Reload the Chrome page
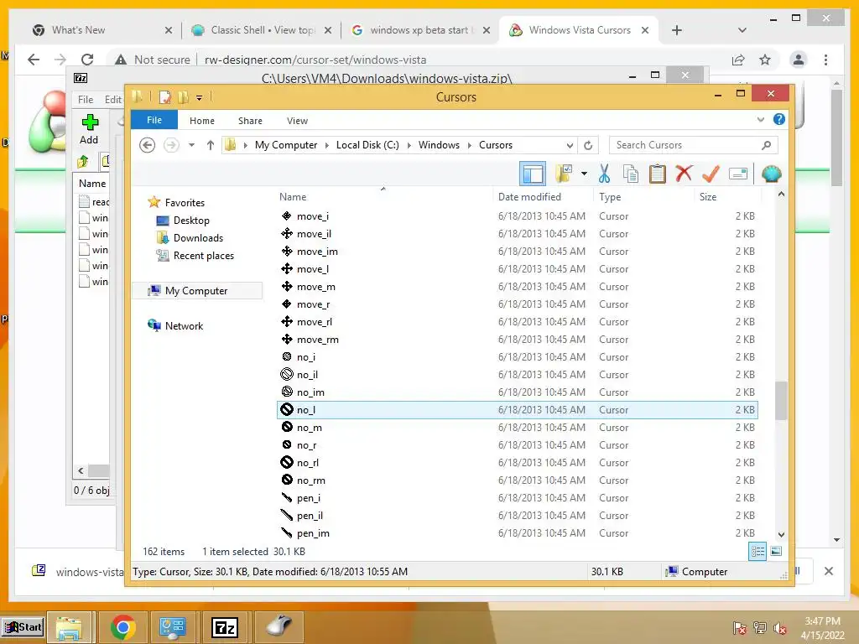This screenshot has width=859, height=644. pyautogui.click(x=87, y=60)
